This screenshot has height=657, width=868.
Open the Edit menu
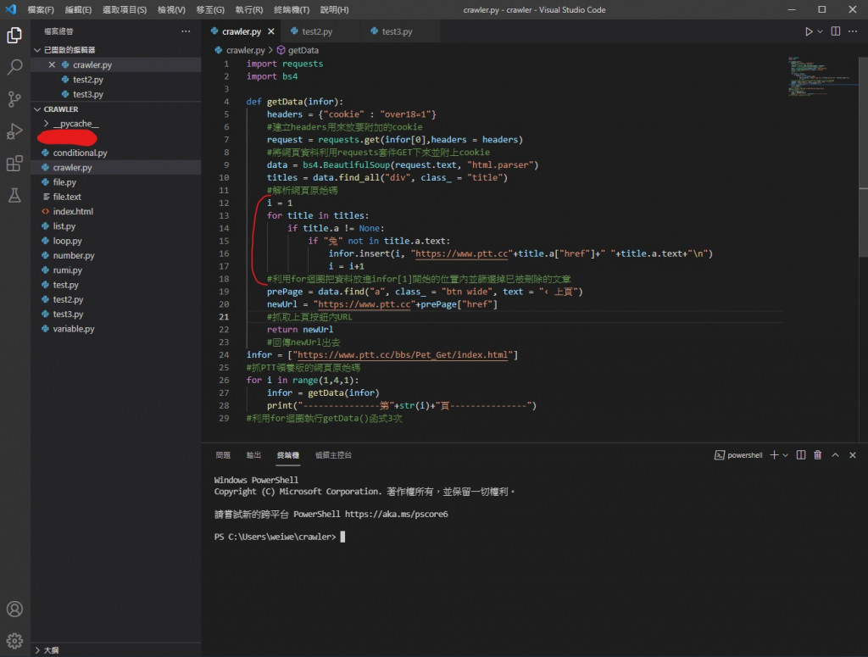pos(78,9)
